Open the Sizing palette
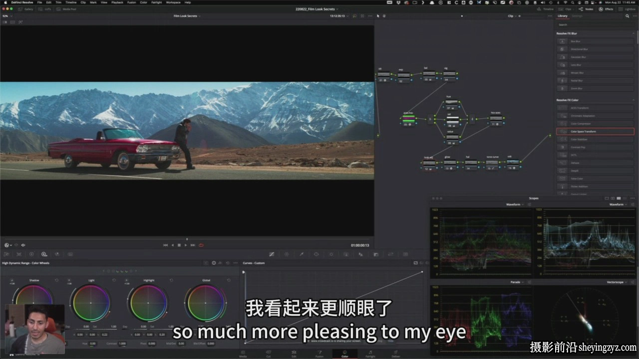This screenshot has height=359, width=639. click(390, 254)
